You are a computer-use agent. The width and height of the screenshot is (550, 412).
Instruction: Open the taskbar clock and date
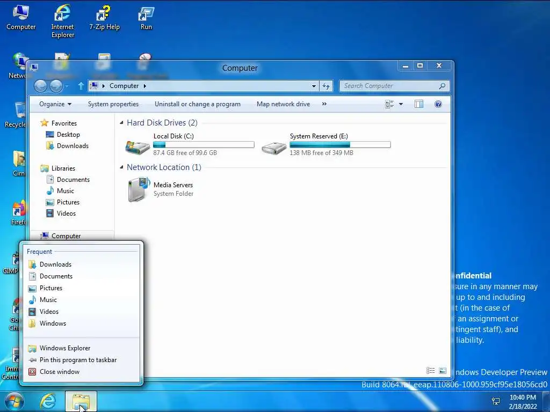[523, 401]
